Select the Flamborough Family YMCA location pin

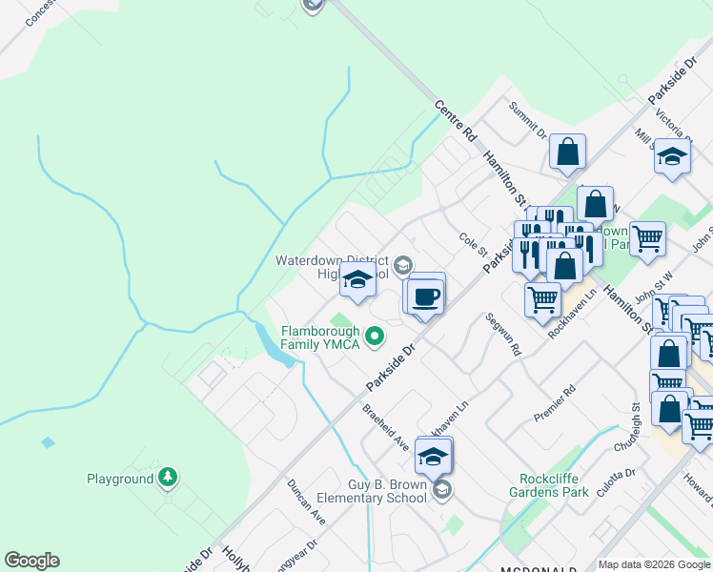point(375,337)
